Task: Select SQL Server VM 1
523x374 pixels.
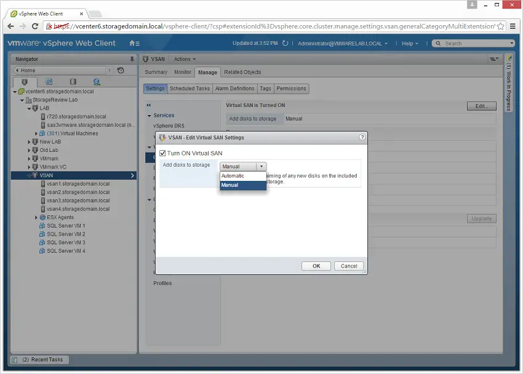Action: pyautogui.click(x=66, y=226)
